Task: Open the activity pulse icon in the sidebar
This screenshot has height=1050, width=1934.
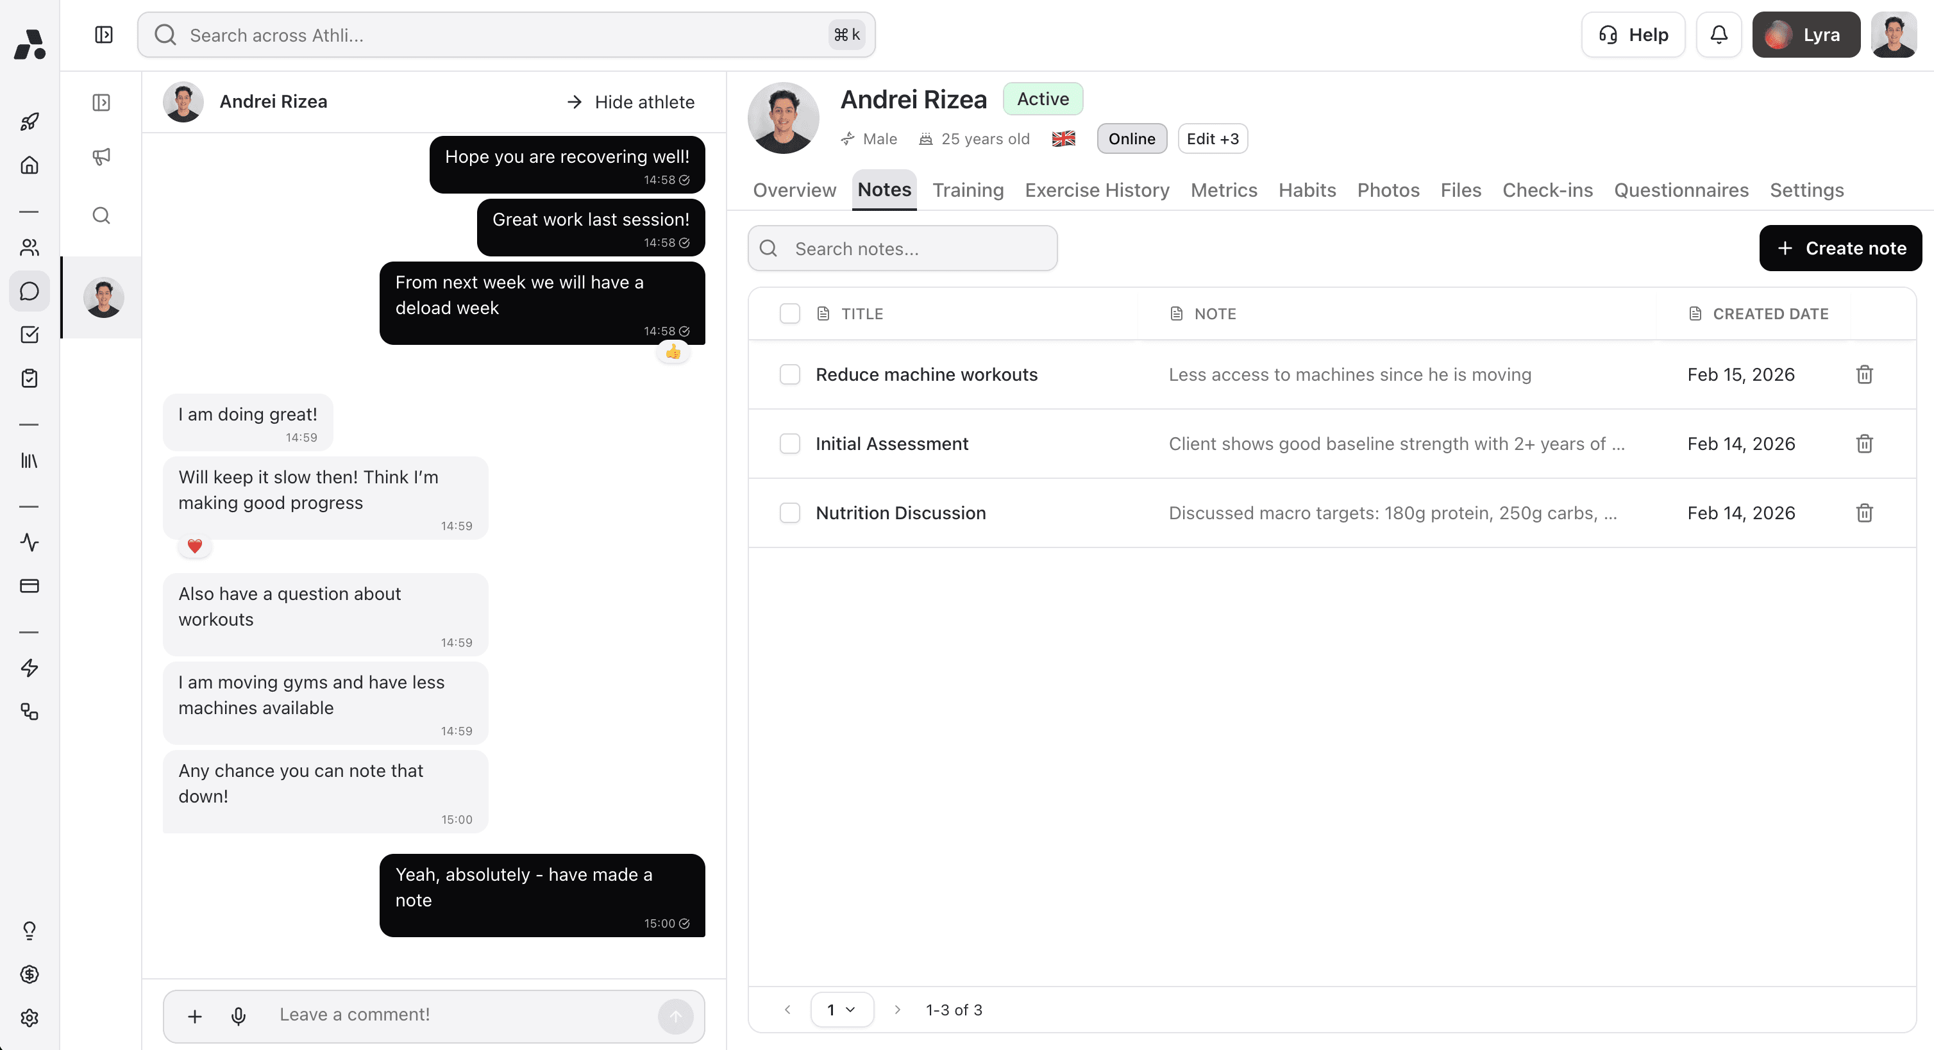Action: [x=30, y=543]
